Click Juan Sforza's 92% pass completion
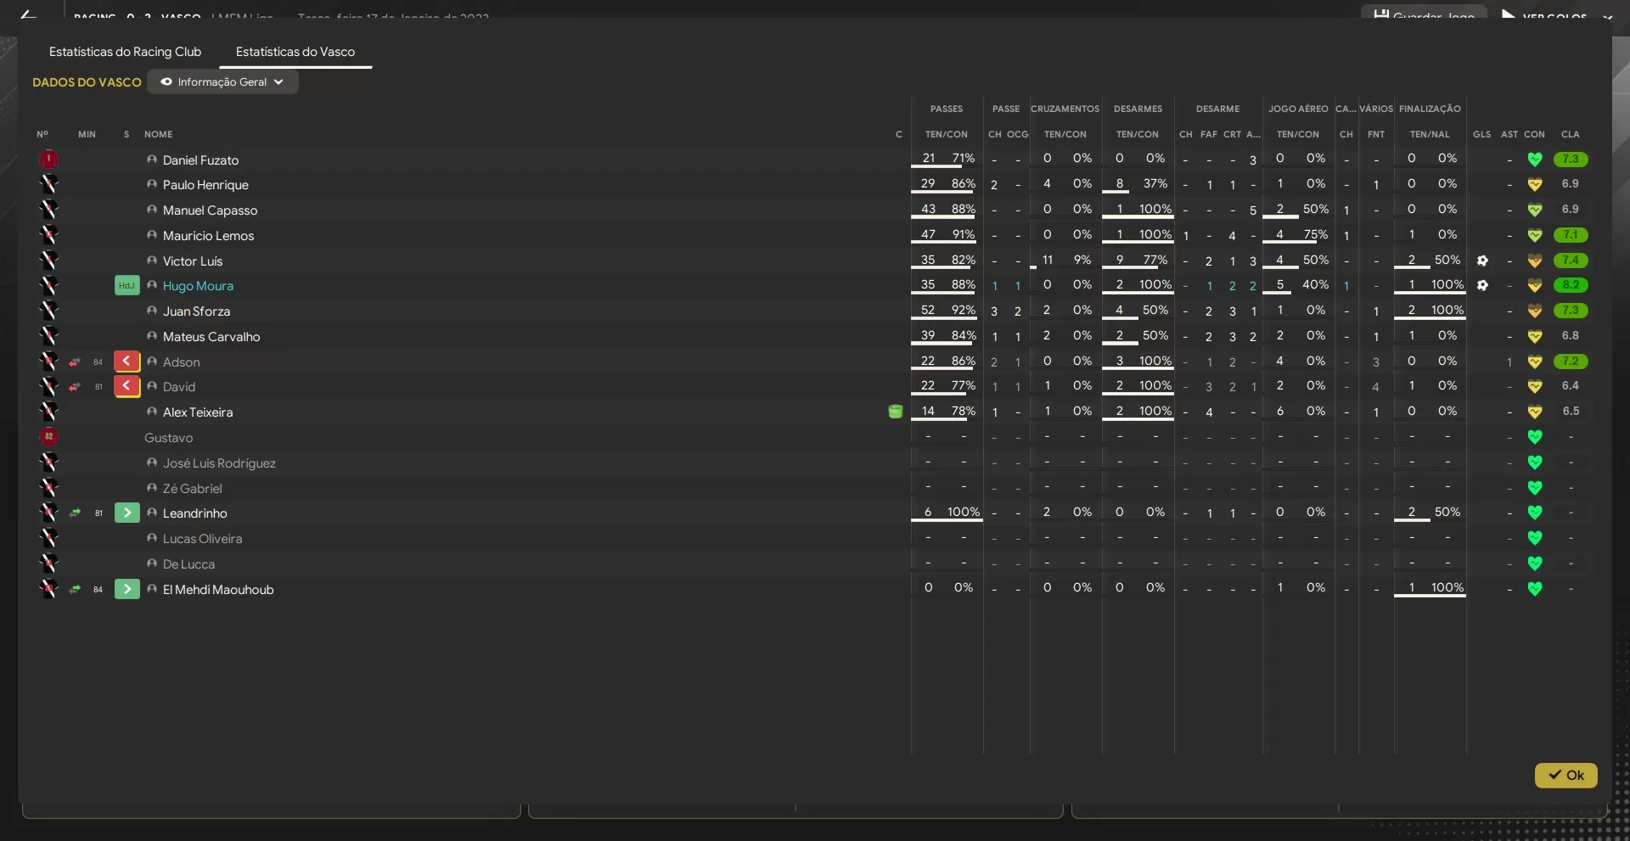This screenshot has height=841, width=1630. coord(963,311)
